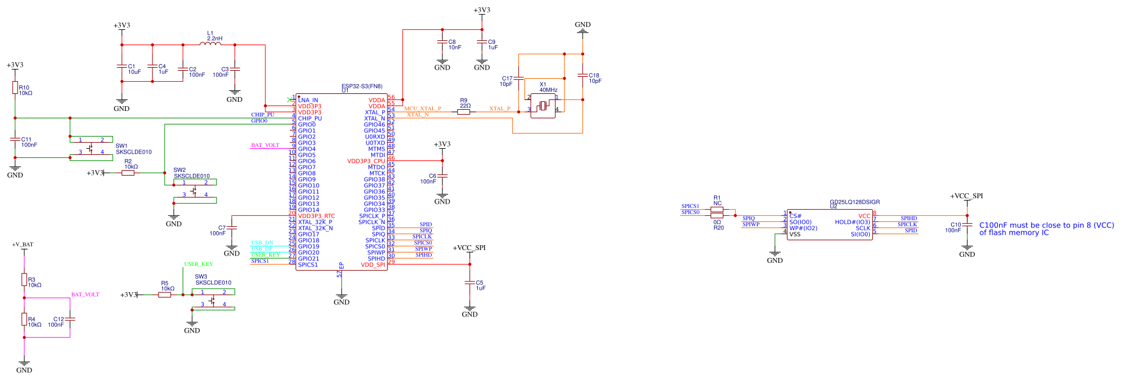Click the C10 100nF flash decoupling capacitor

[968, 224]
